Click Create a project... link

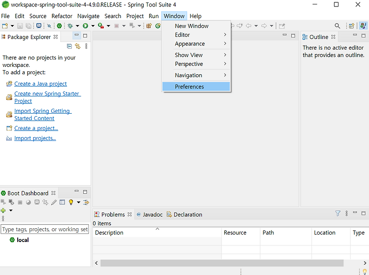(36, 128)
